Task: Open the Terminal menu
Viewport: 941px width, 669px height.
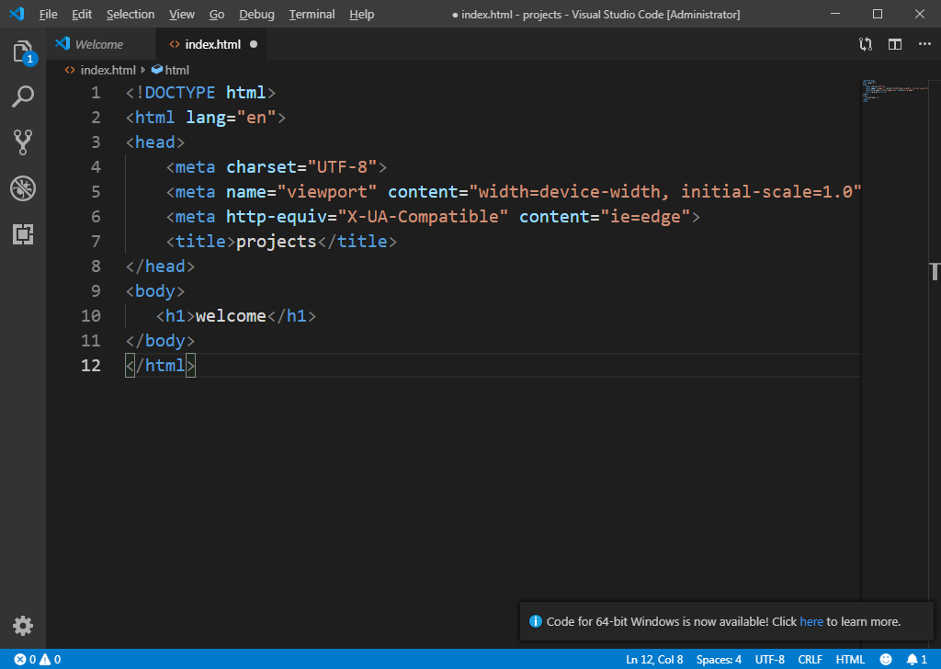Action: point(312,15)
